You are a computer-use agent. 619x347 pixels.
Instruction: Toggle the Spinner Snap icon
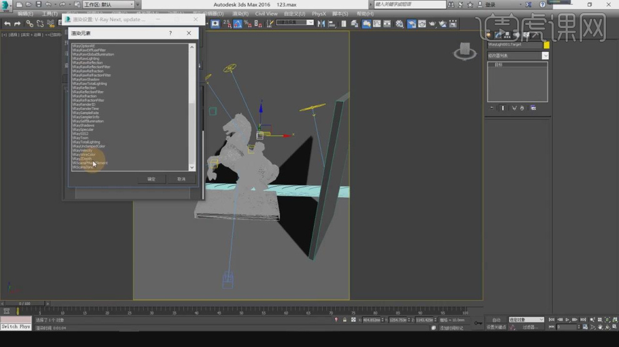click(258, 24)
